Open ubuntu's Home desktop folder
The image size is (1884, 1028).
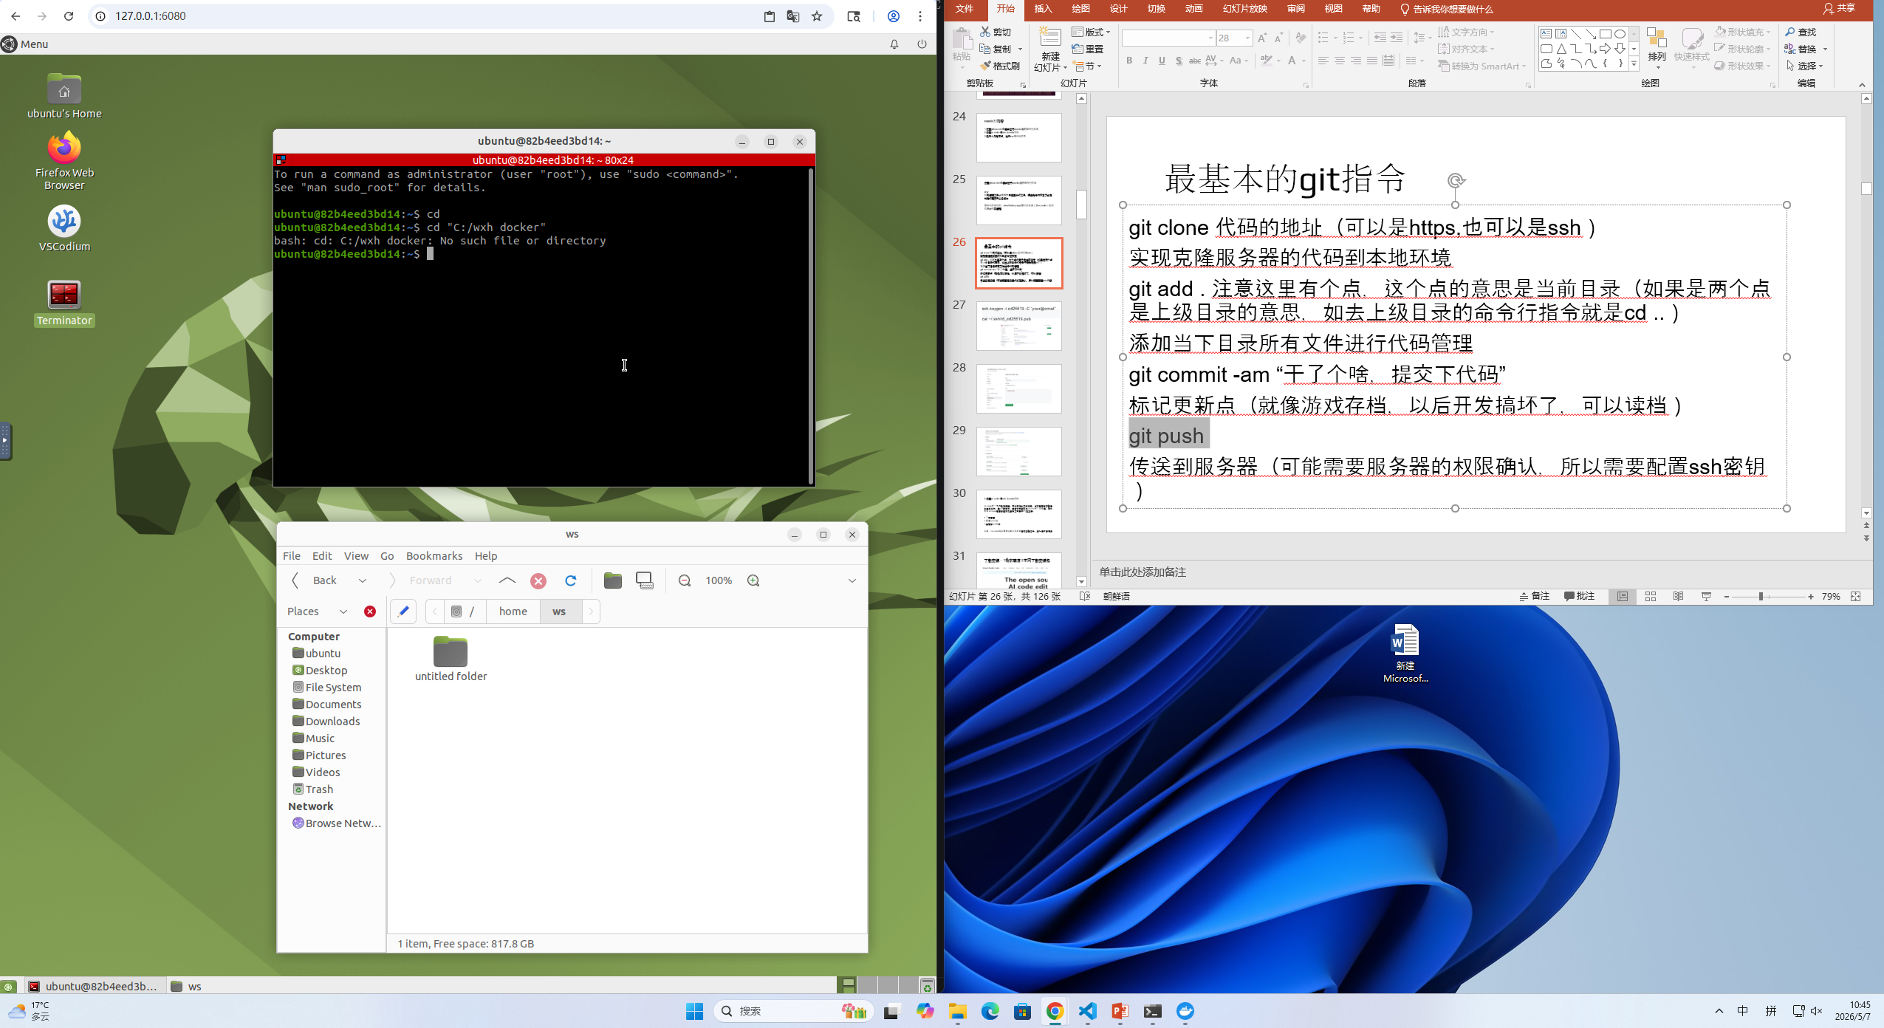pos(64,96)
